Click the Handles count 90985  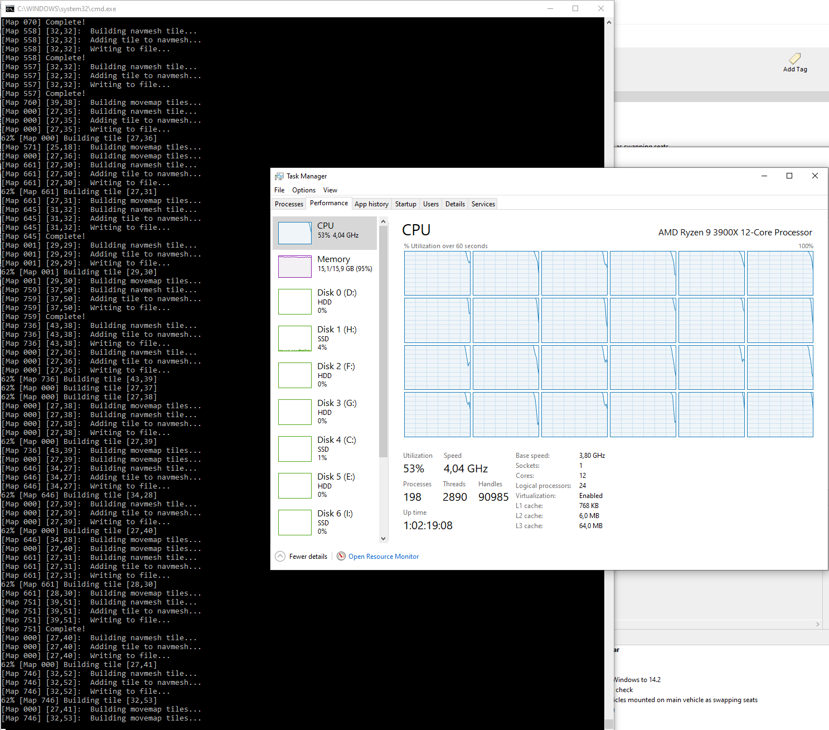(493, 497)
